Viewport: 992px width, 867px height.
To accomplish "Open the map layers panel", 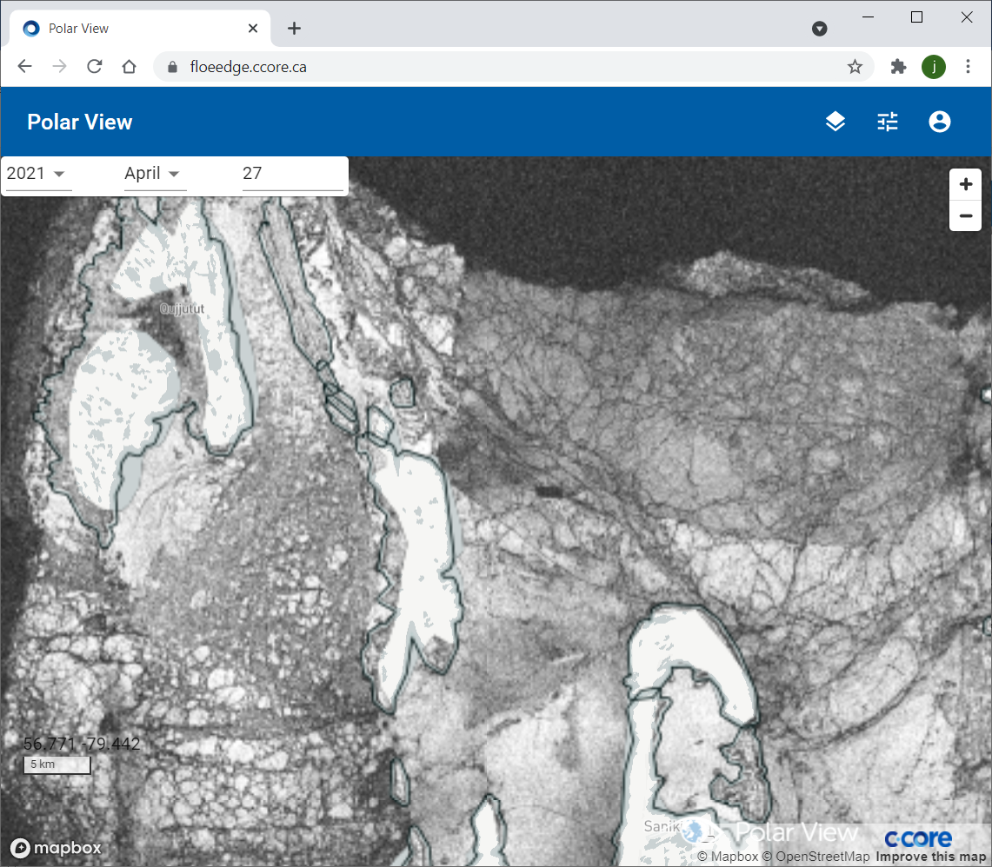I will [x=835, y=122].
